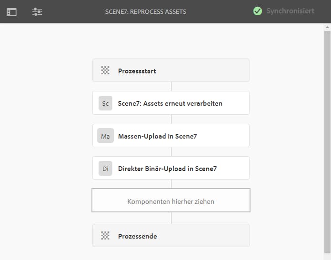Click the SCENE7: REPROCESS ASSETS title
The width and height of the screenshot is (331, 260).
pos(146,12)
